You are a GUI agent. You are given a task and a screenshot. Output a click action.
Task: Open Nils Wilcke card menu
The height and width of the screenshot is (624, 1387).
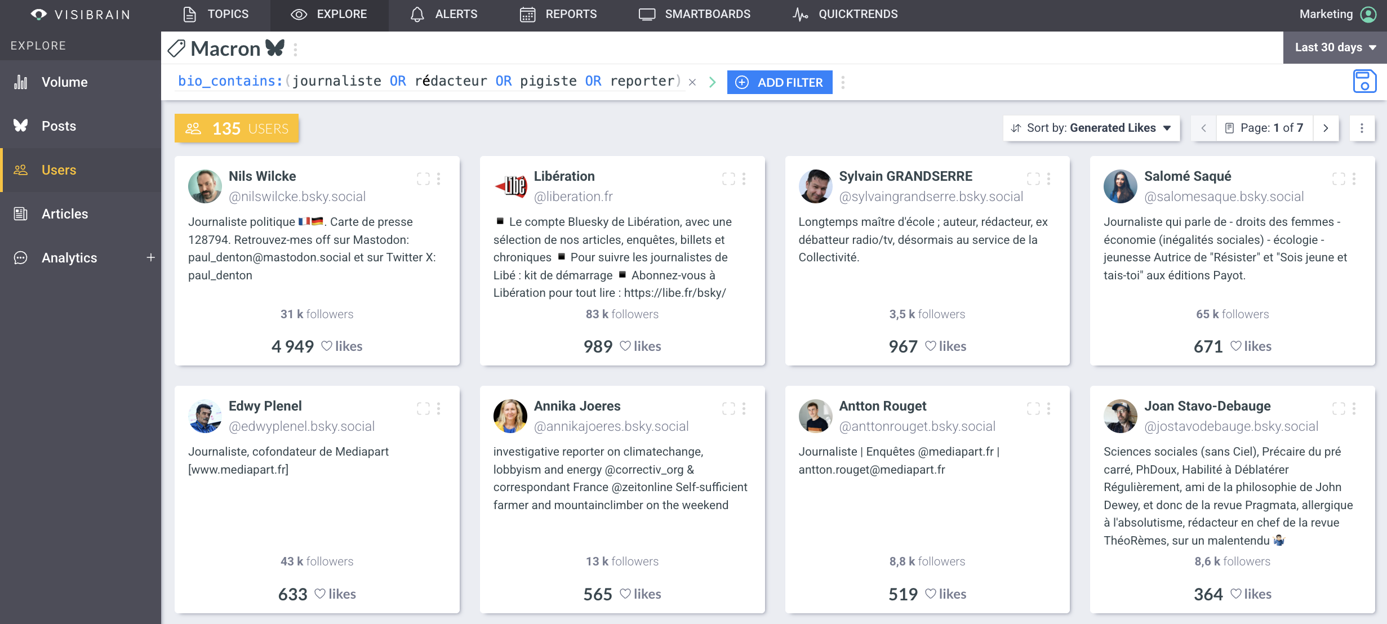click(x=438, y=179)
